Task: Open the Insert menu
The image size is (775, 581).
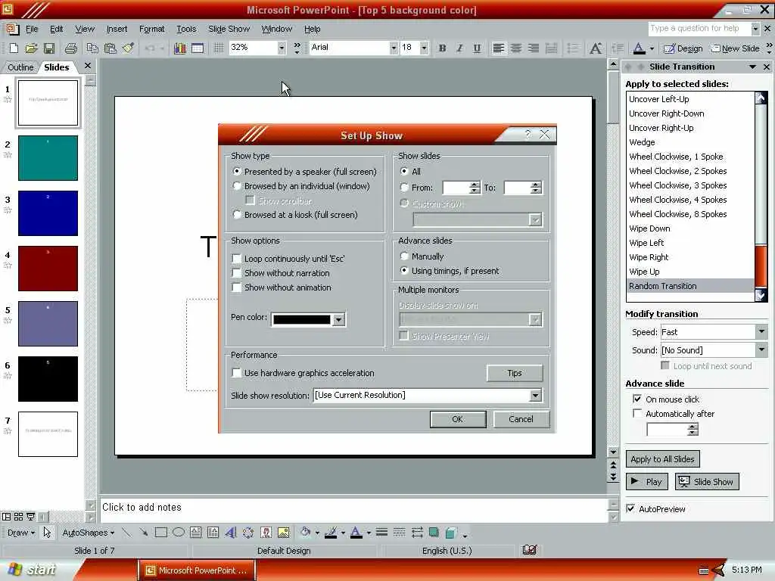Action: pyautogui.click(x=117, y=30)
